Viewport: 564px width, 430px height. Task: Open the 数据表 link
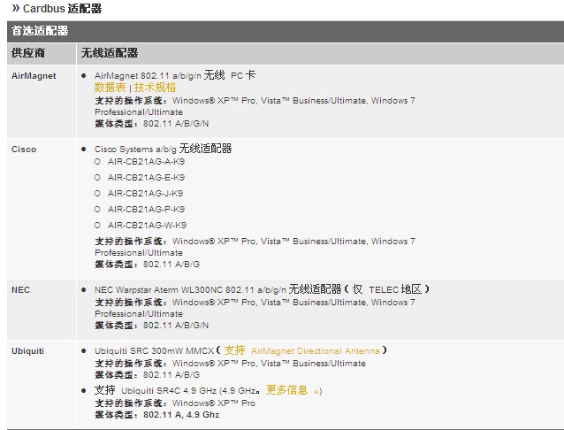coord(111,88)
